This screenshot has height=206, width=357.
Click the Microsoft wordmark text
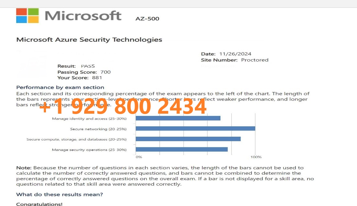pos(83,16)
